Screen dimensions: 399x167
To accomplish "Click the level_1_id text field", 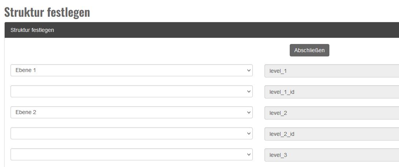I will tap(331, 92).
